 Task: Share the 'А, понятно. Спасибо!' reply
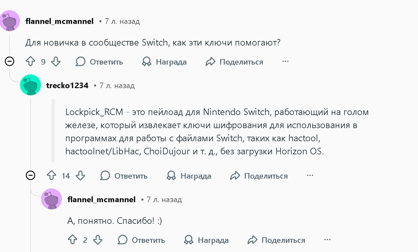click(x=276, y=240)
